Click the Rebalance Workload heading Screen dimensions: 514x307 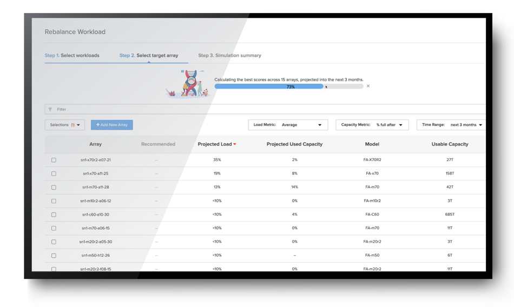pos(75,32)
